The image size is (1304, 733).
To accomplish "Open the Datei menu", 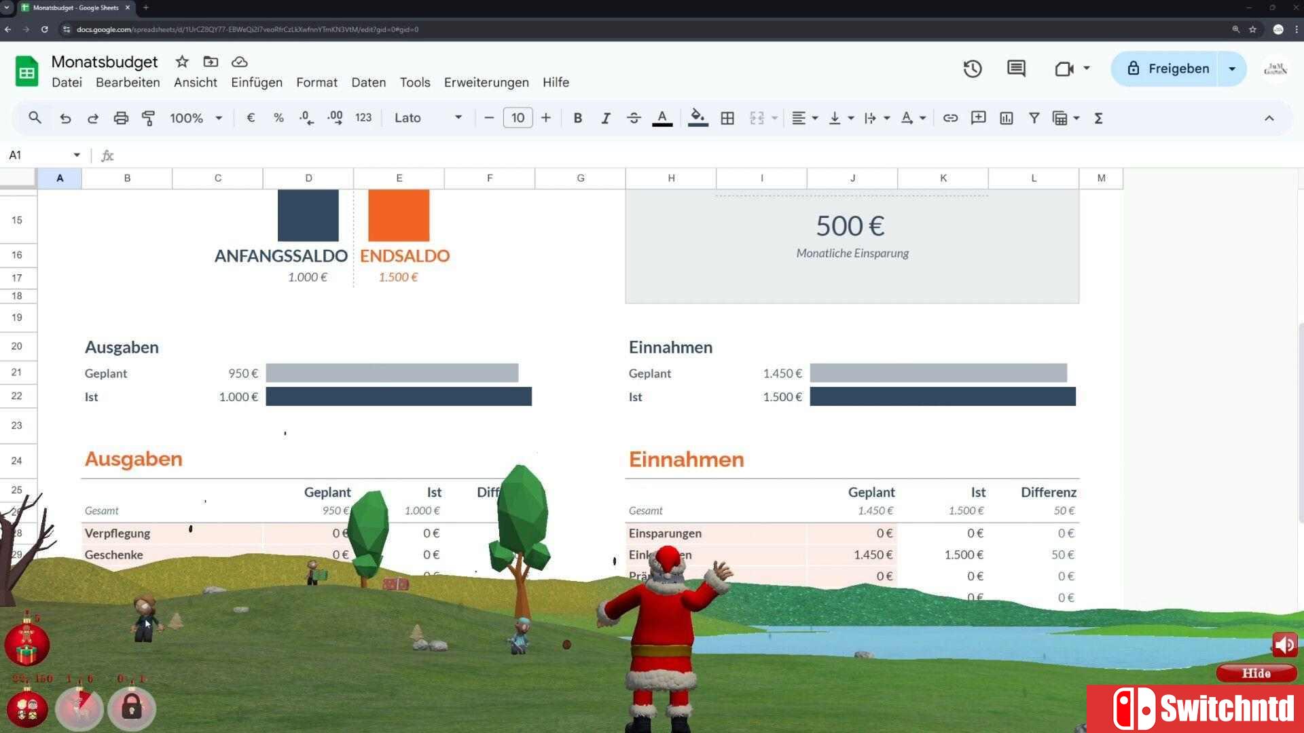I will pos(67,82).
